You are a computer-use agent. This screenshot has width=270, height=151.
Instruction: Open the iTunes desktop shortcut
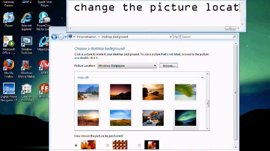(8, 19)
